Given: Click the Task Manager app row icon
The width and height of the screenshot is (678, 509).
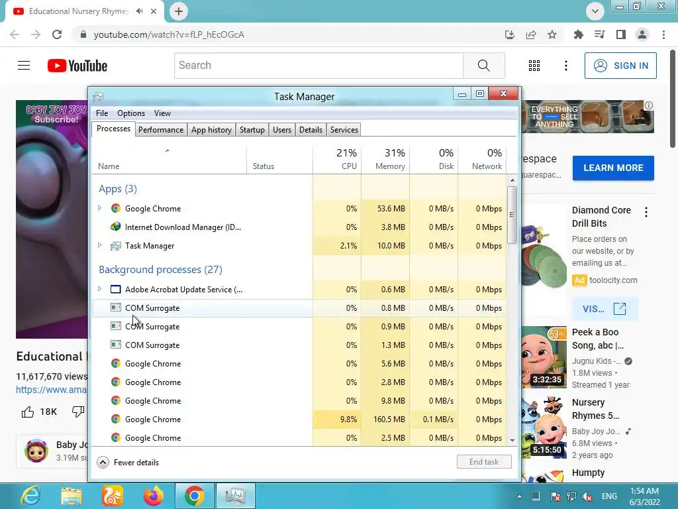Looking at the screenshot, I should pyautogui.click(x=115, y=245).
